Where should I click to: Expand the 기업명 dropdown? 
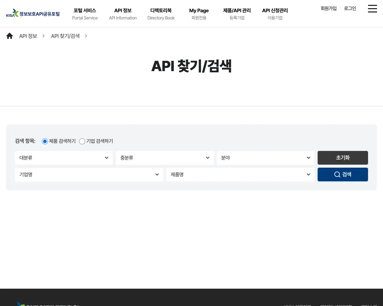pyautogui.click(x=89, y=175)
